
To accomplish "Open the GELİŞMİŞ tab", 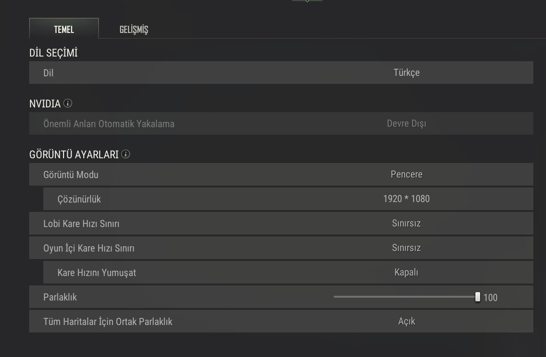I will click(x=134, y=29).
